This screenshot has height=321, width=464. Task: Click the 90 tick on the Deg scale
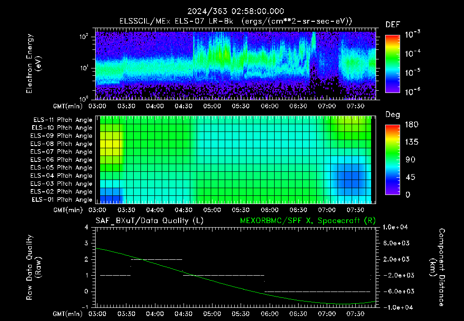tap(410, 160)
